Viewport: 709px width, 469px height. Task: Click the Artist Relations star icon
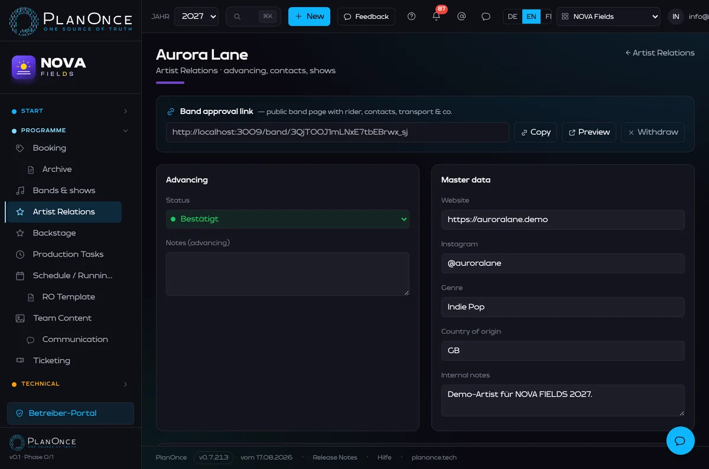[x=20, y=212]
